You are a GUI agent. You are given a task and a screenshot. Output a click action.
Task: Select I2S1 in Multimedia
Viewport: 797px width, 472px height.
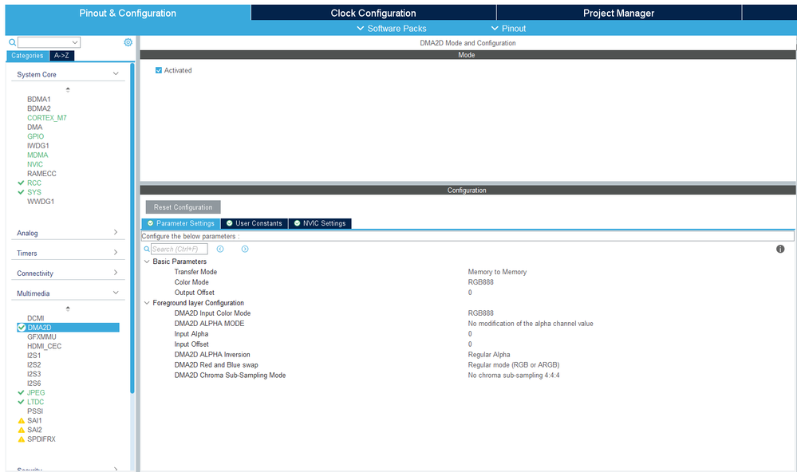(x=34, y=355)
